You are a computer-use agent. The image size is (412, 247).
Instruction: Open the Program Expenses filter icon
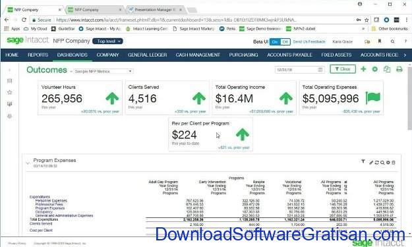point(363,161)
